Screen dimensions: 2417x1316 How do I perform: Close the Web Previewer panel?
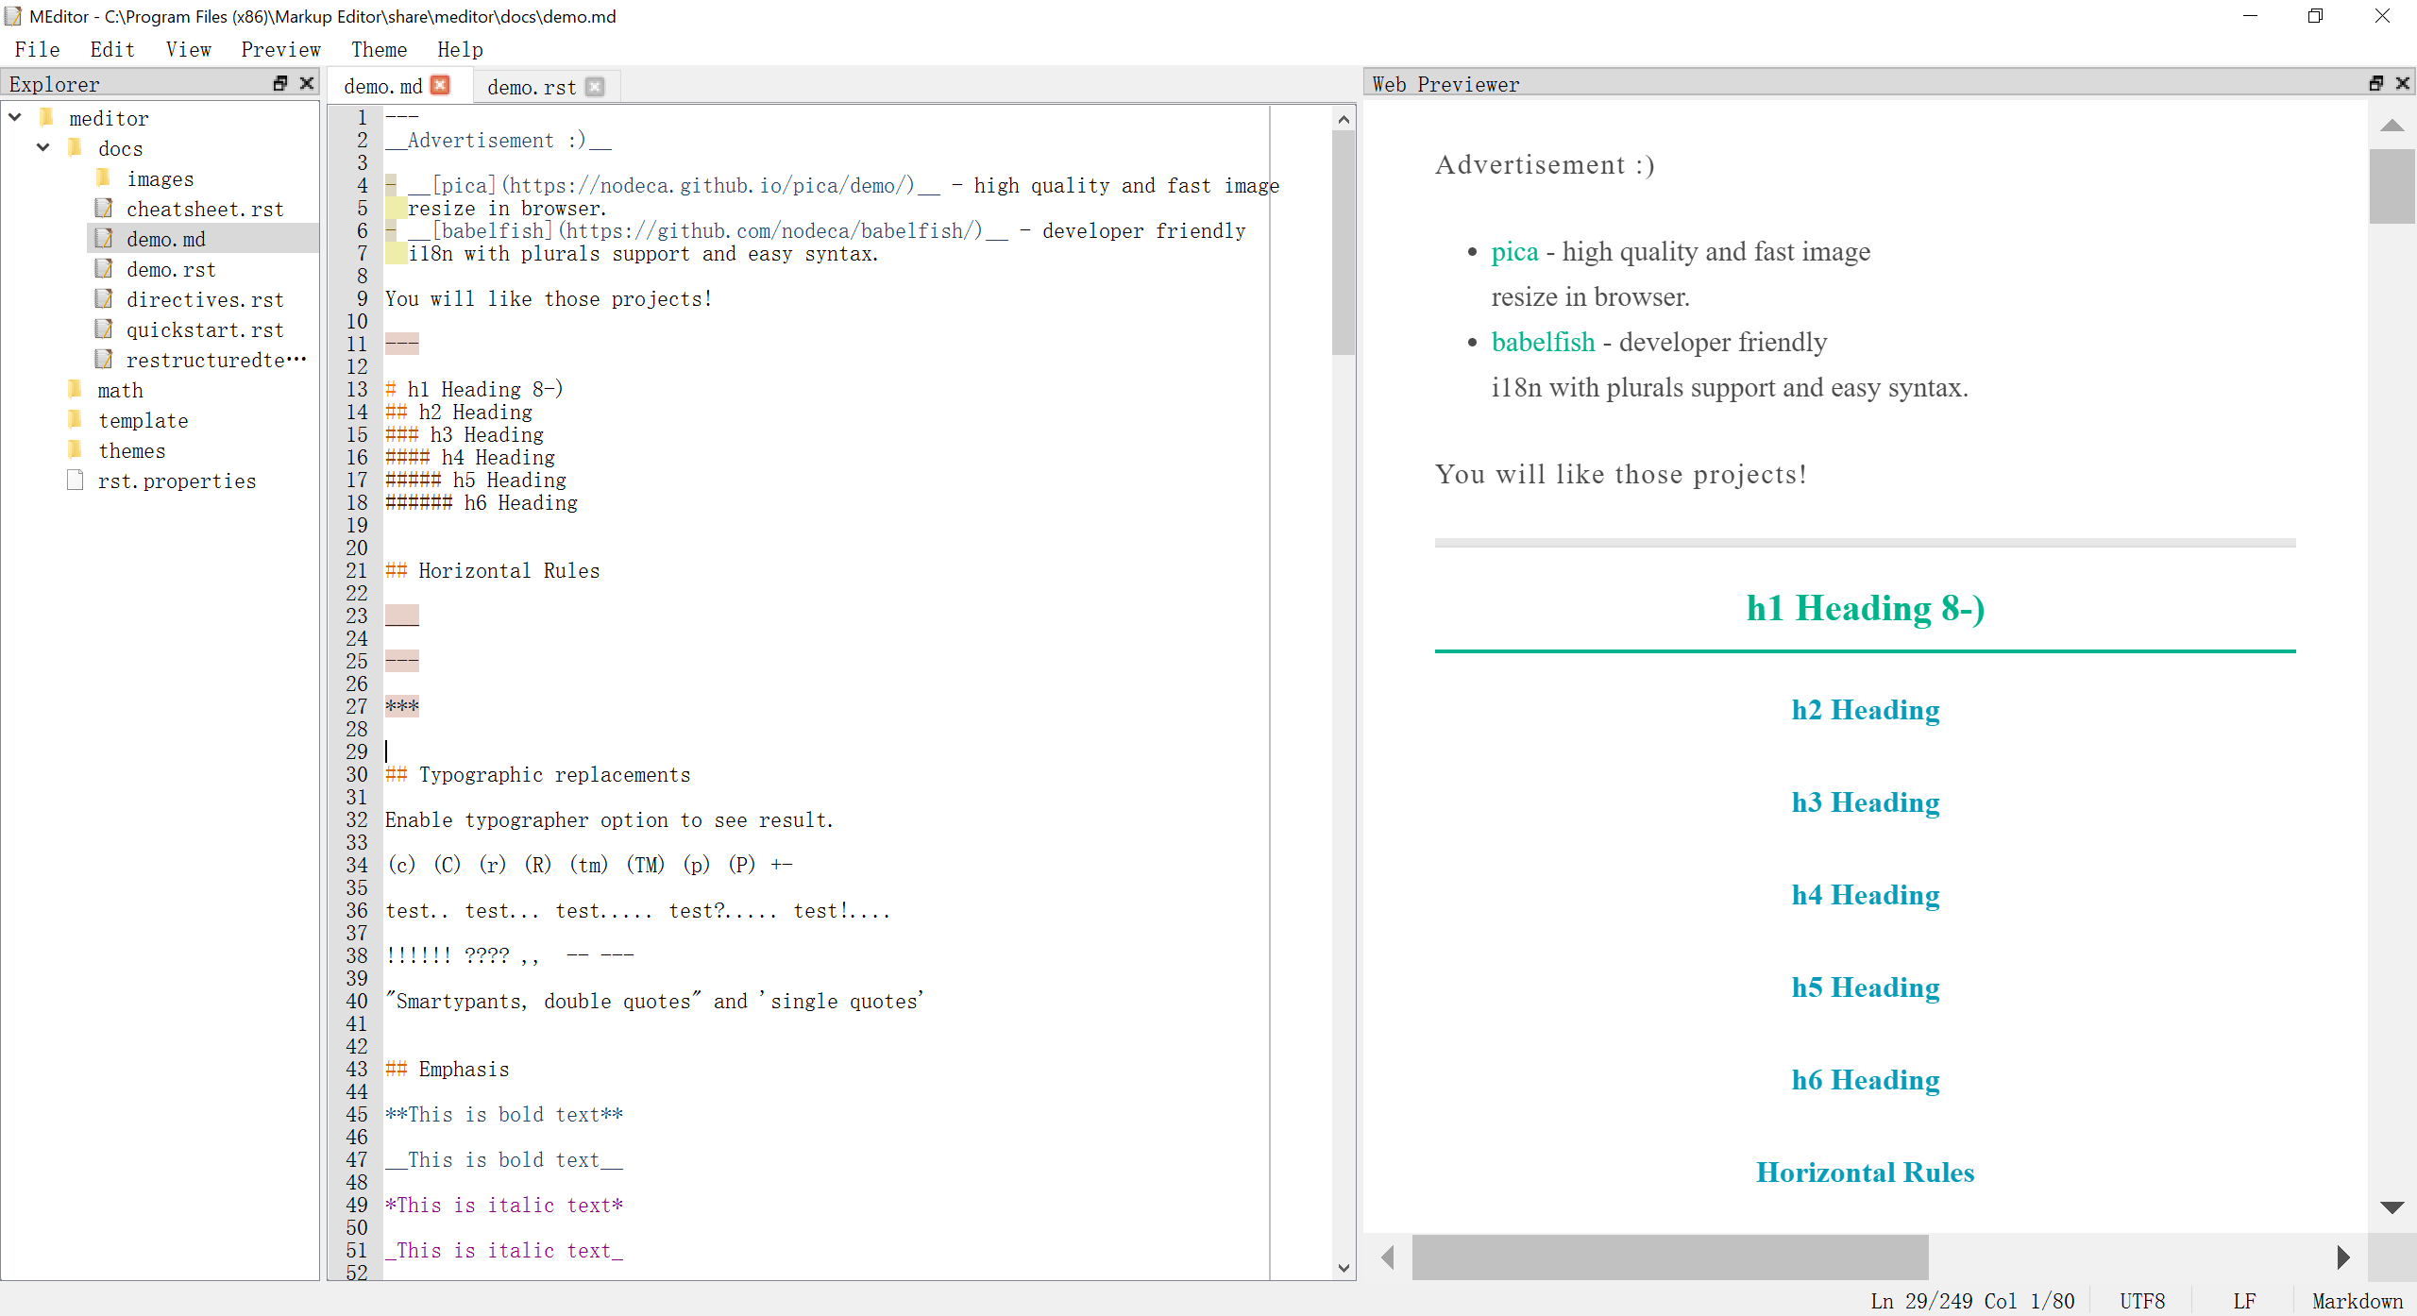pos(2402,83)
